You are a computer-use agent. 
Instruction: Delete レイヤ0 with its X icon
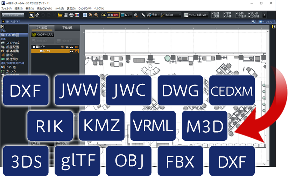coord(76,51)
